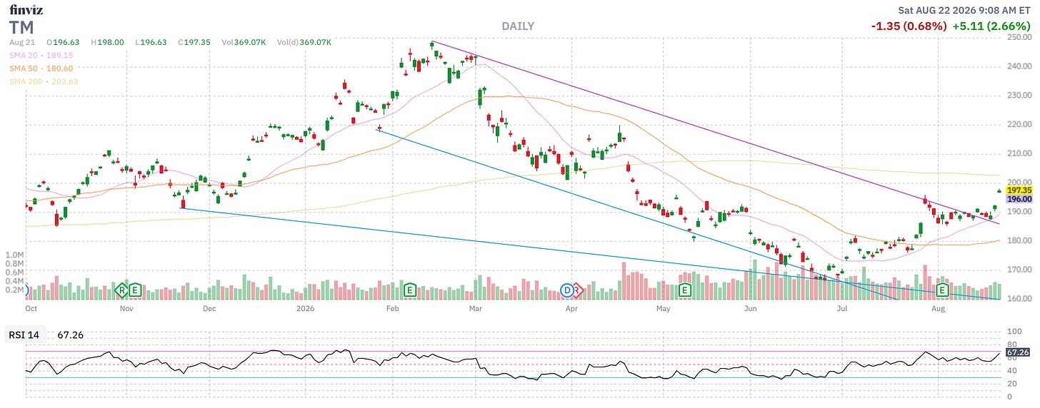Image resolution: width=1040 pixels, height=408 pixels.
Task: Click the Jul label on time axis
Action: (842, 309)
